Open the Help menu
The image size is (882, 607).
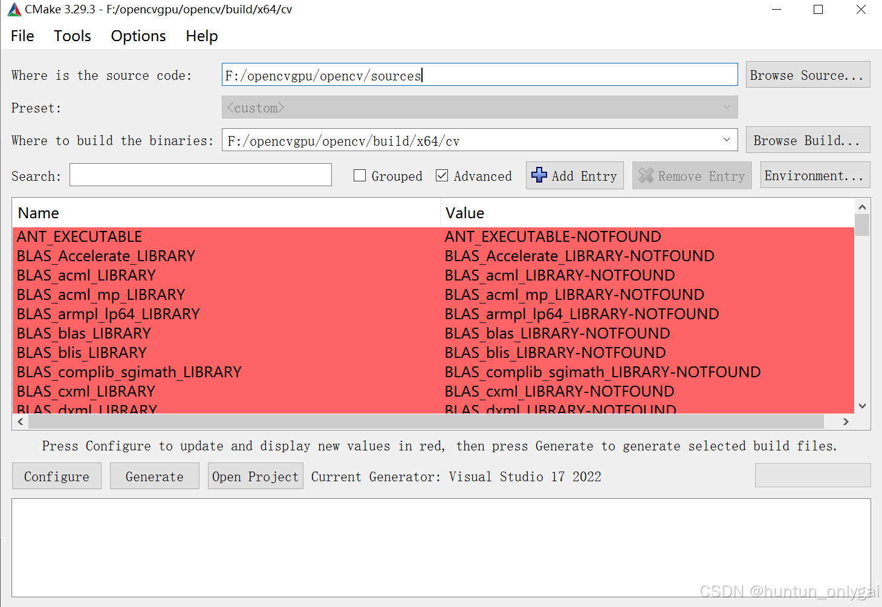[x=201, y=36]
